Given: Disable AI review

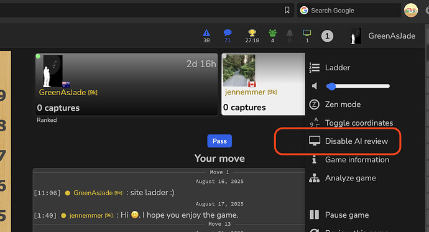Looking at the screenshot, I should pyautogui.click(x=356, y=141).
